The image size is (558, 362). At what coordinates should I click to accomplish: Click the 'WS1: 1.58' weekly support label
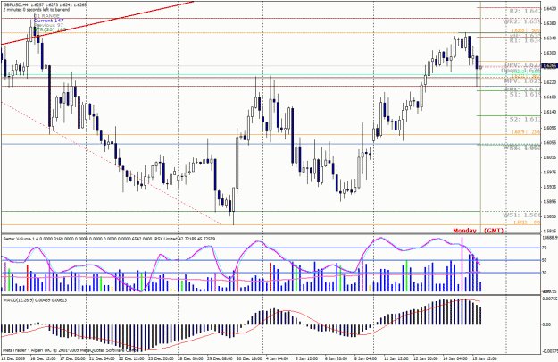(x=521, y=215)
